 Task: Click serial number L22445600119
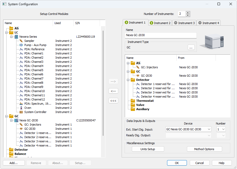86,37
